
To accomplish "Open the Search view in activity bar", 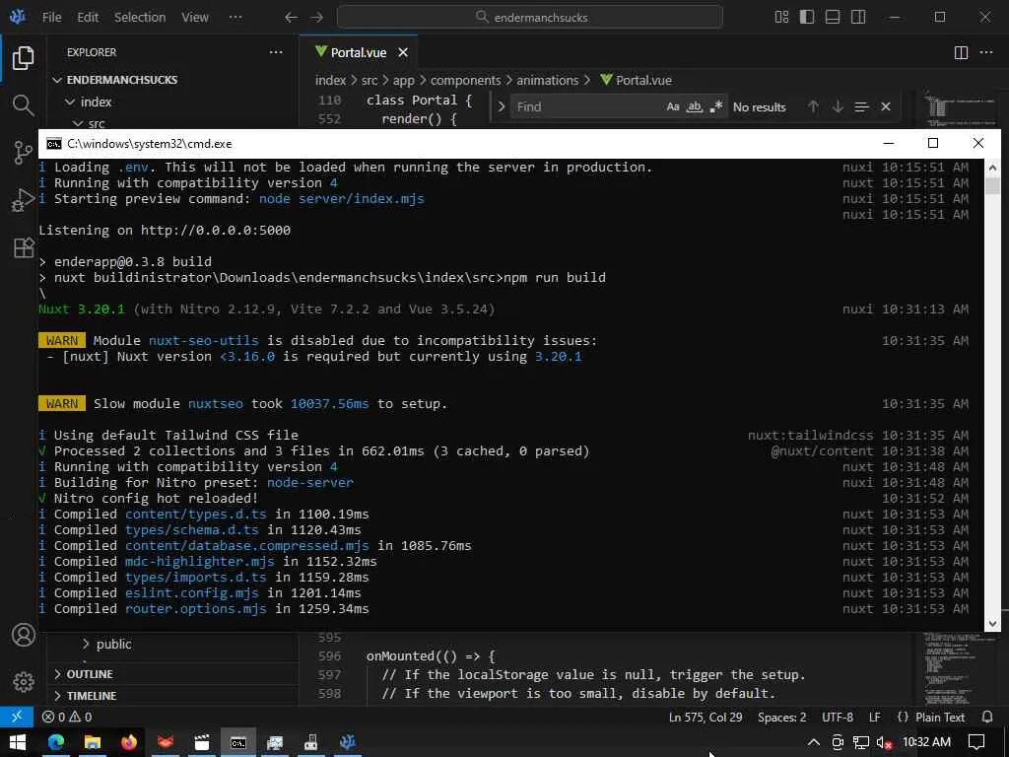I will (x=24, y=104).
